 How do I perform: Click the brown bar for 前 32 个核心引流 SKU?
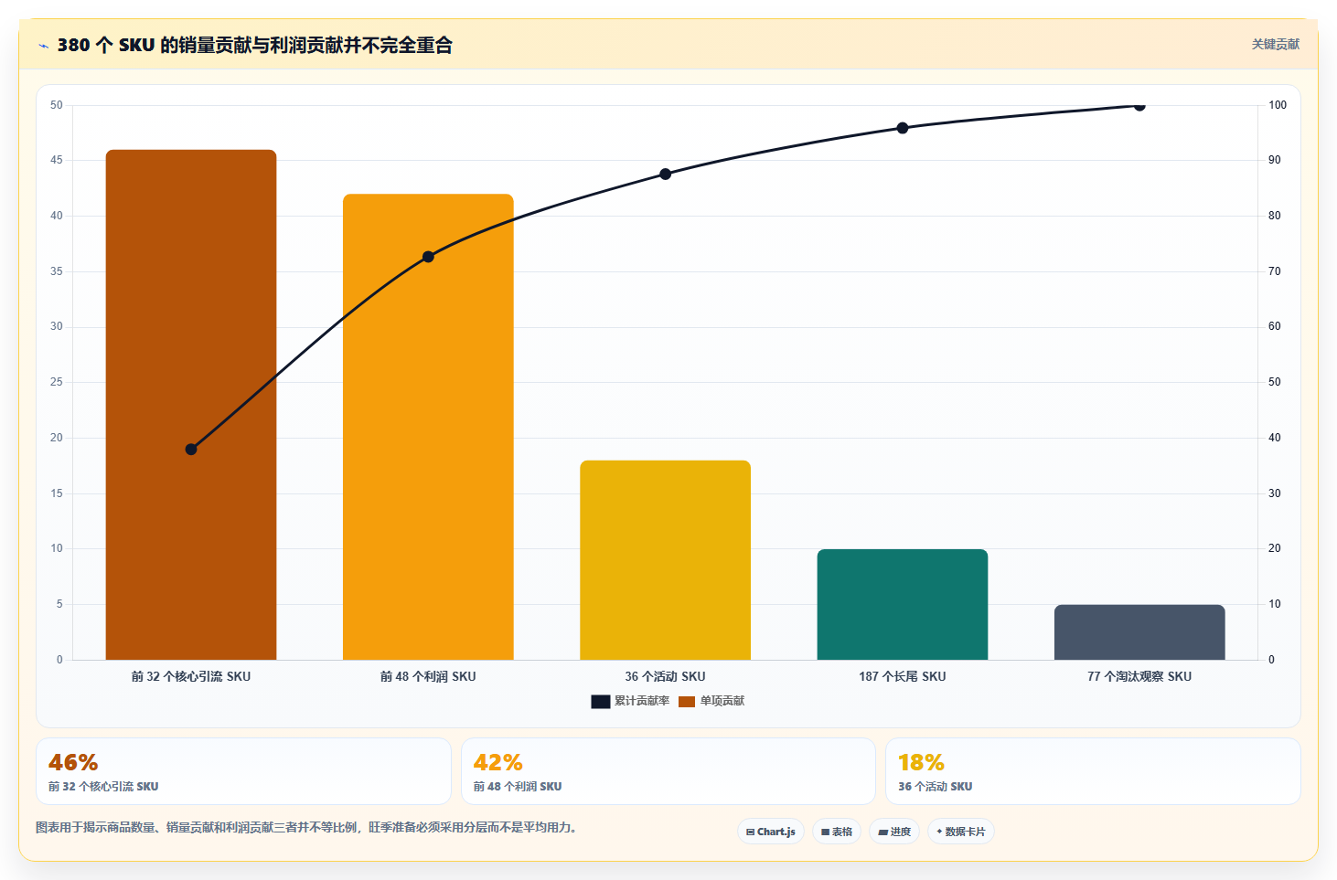[x=191, y=405]
